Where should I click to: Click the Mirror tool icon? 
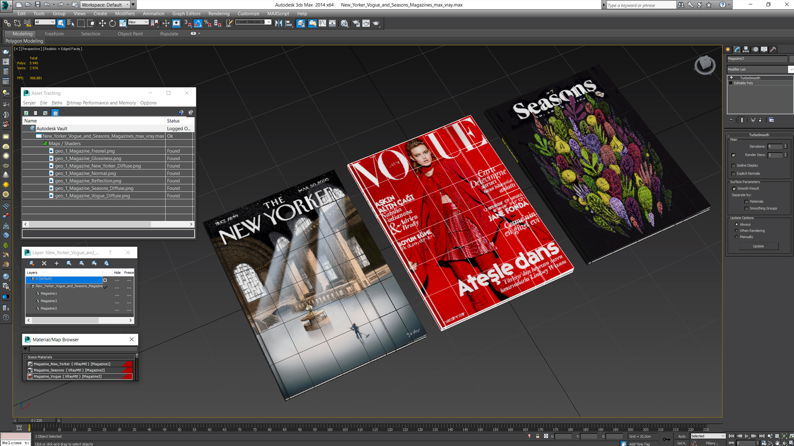pyautogui.click(x=279, y=23)
